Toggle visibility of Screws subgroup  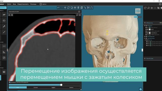click(147, 40)
